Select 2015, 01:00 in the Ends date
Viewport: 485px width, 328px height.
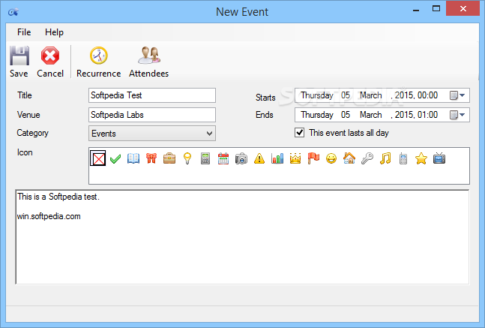416,115
